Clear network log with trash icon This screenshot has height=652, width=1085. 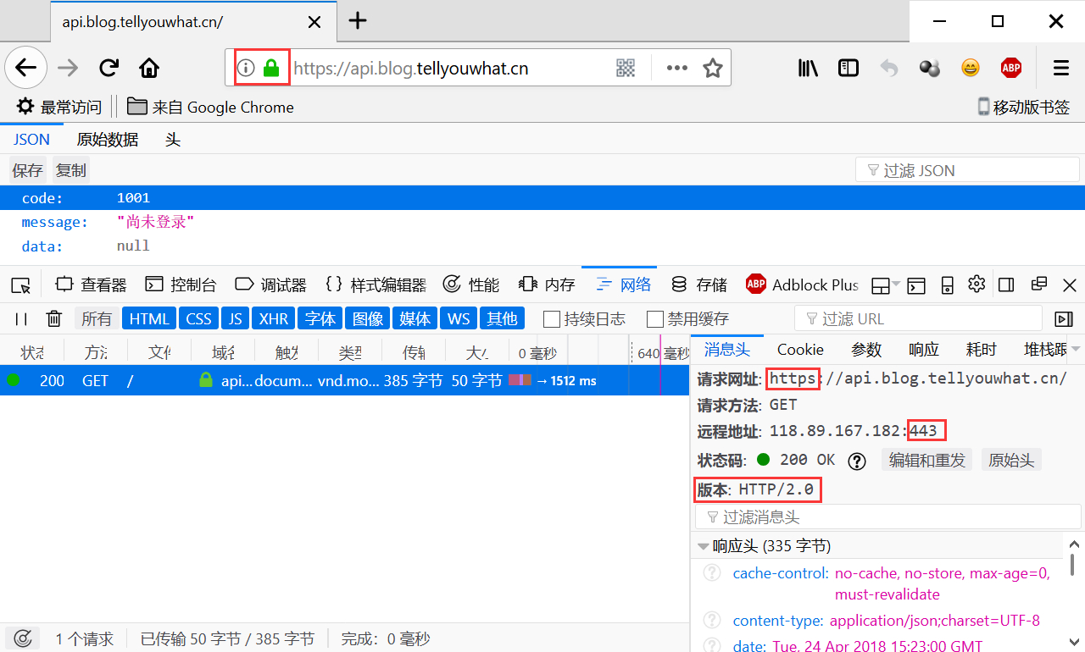[x=54, y=318]
